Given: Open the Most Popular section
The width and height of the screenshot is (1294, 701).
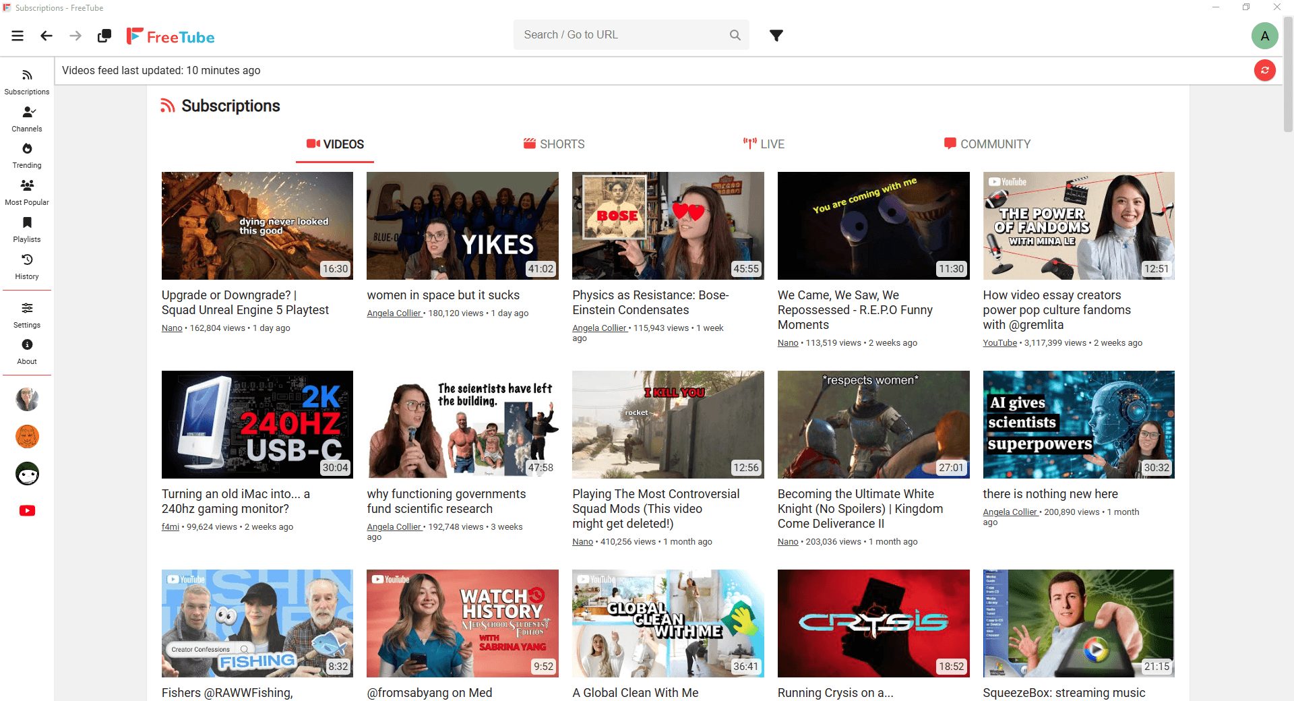Looking at the screenshot, I should click(x=27, y=192).
